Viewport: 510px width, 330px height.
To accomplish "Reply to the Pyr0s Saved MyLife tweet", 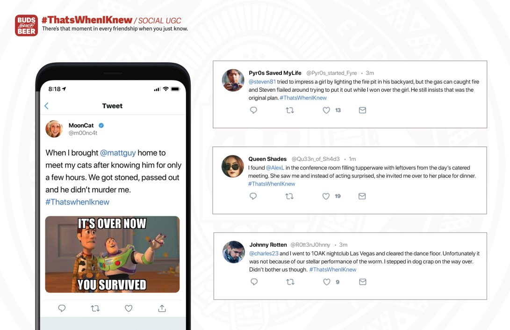I will point(254,110).
